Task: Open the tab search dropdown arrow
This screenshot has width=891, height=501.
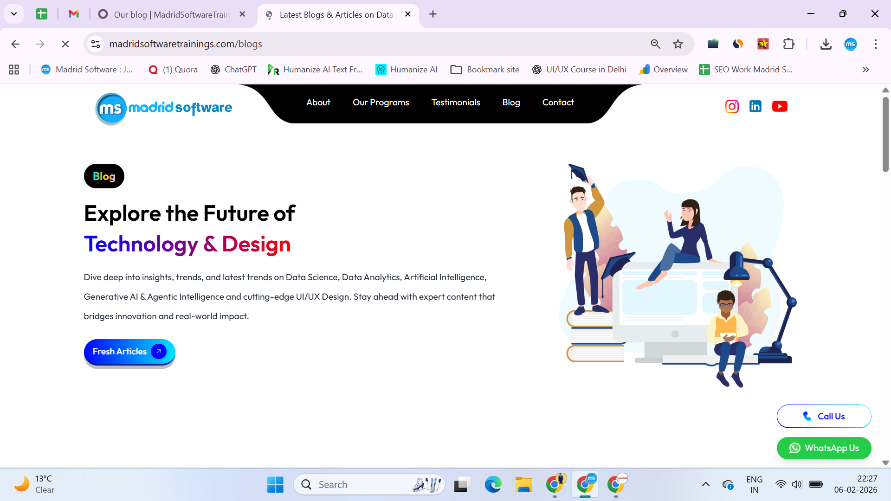Action: click(x=14, y=14)
